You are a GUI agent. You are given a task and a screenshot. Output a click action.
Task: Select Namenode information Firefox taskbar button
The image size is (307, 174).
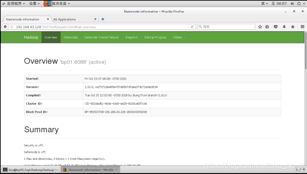[90, 170]
